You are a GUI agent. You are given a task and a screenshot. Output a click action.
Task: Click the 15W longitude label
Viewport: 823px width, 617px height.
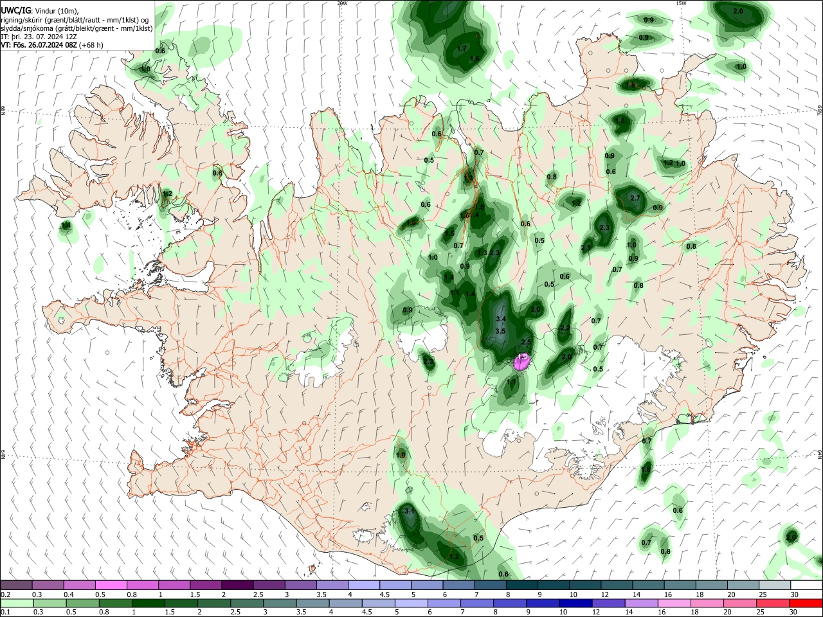pyautogui.click(x=681, y=3)
